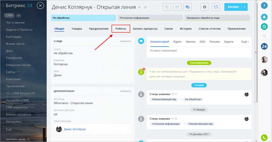The width and height of the screenshot is (272, 142).
Task: Select the Письмо timeline tab
Action: (214, 42)
